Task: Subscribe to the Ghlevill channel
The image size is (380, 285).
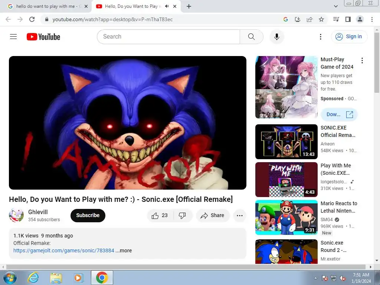Action: [88, 216]
